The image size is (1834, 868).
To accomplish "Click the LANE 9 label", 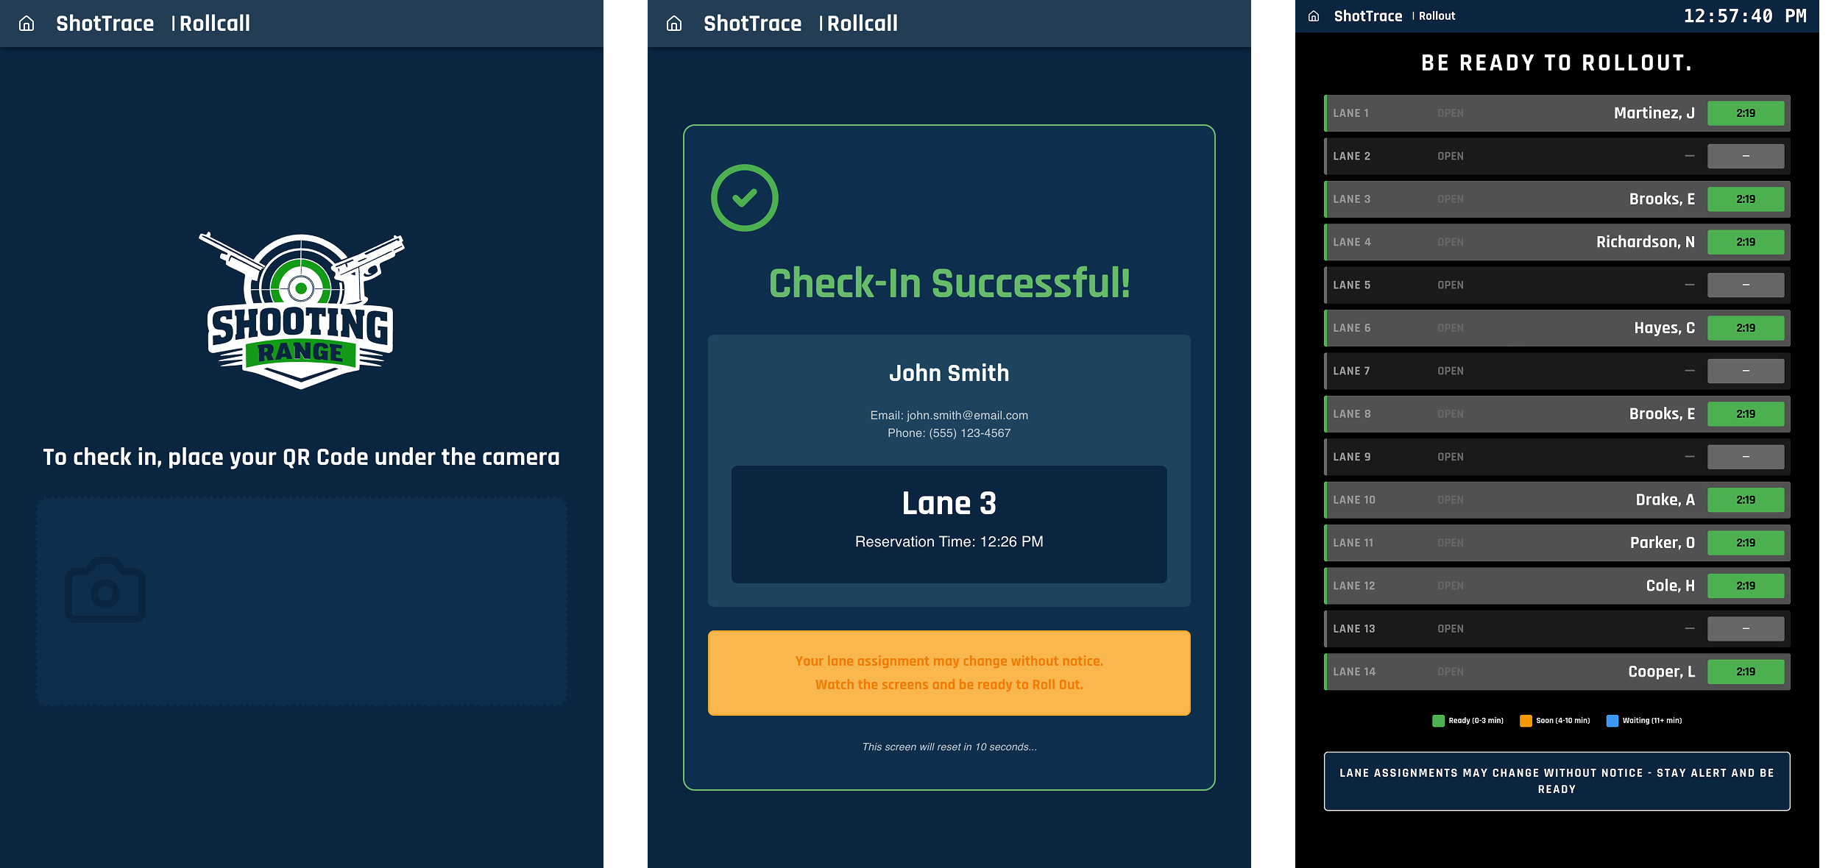I will coord(1352,457).
